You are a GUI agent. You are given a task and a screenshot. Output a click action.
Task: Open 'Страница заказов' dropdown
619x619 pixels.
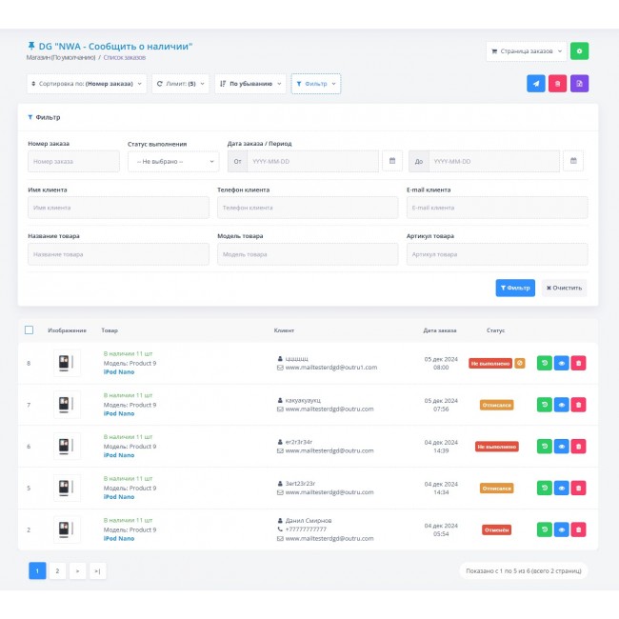[x=526, y=51]
